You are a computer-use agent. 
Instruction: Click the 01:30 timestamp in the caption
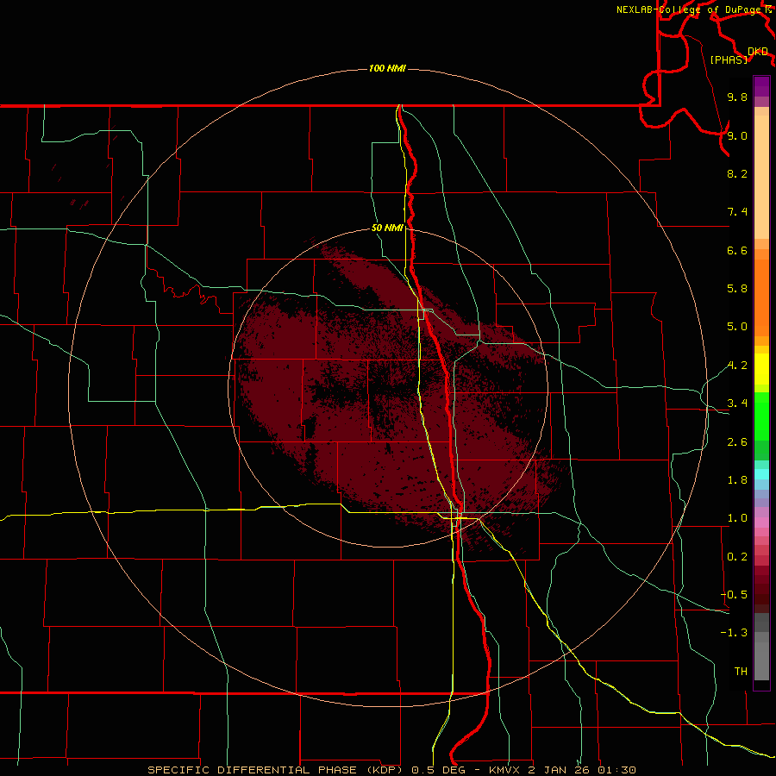pyautogui.click(x=616, y=770)
